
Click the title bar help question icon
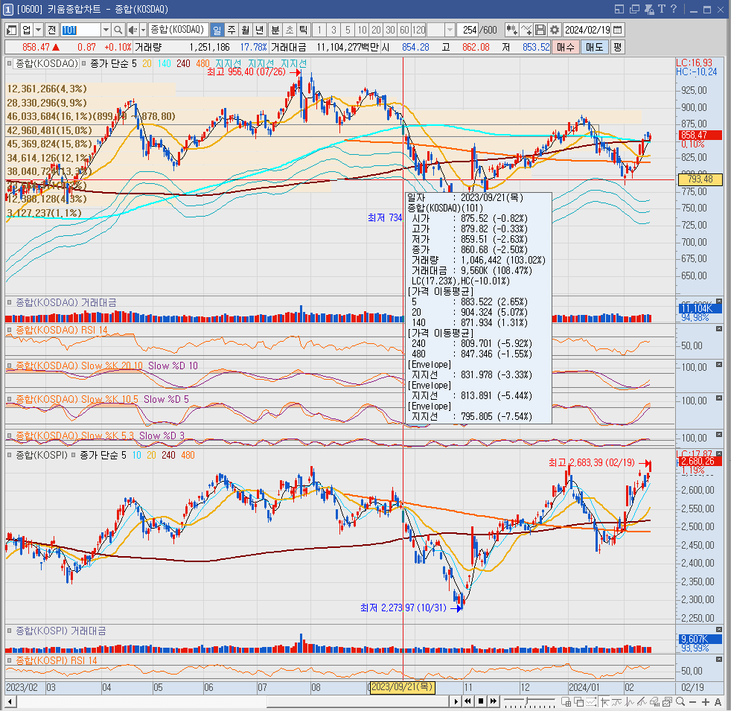[x=673, y=9]
